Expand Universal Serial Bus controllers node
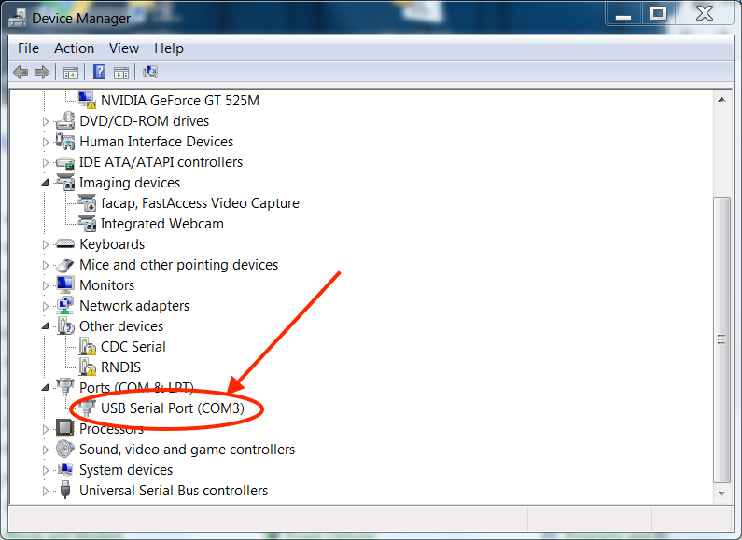The width and height of the screenshot is (742, 540). pos(46,491)
